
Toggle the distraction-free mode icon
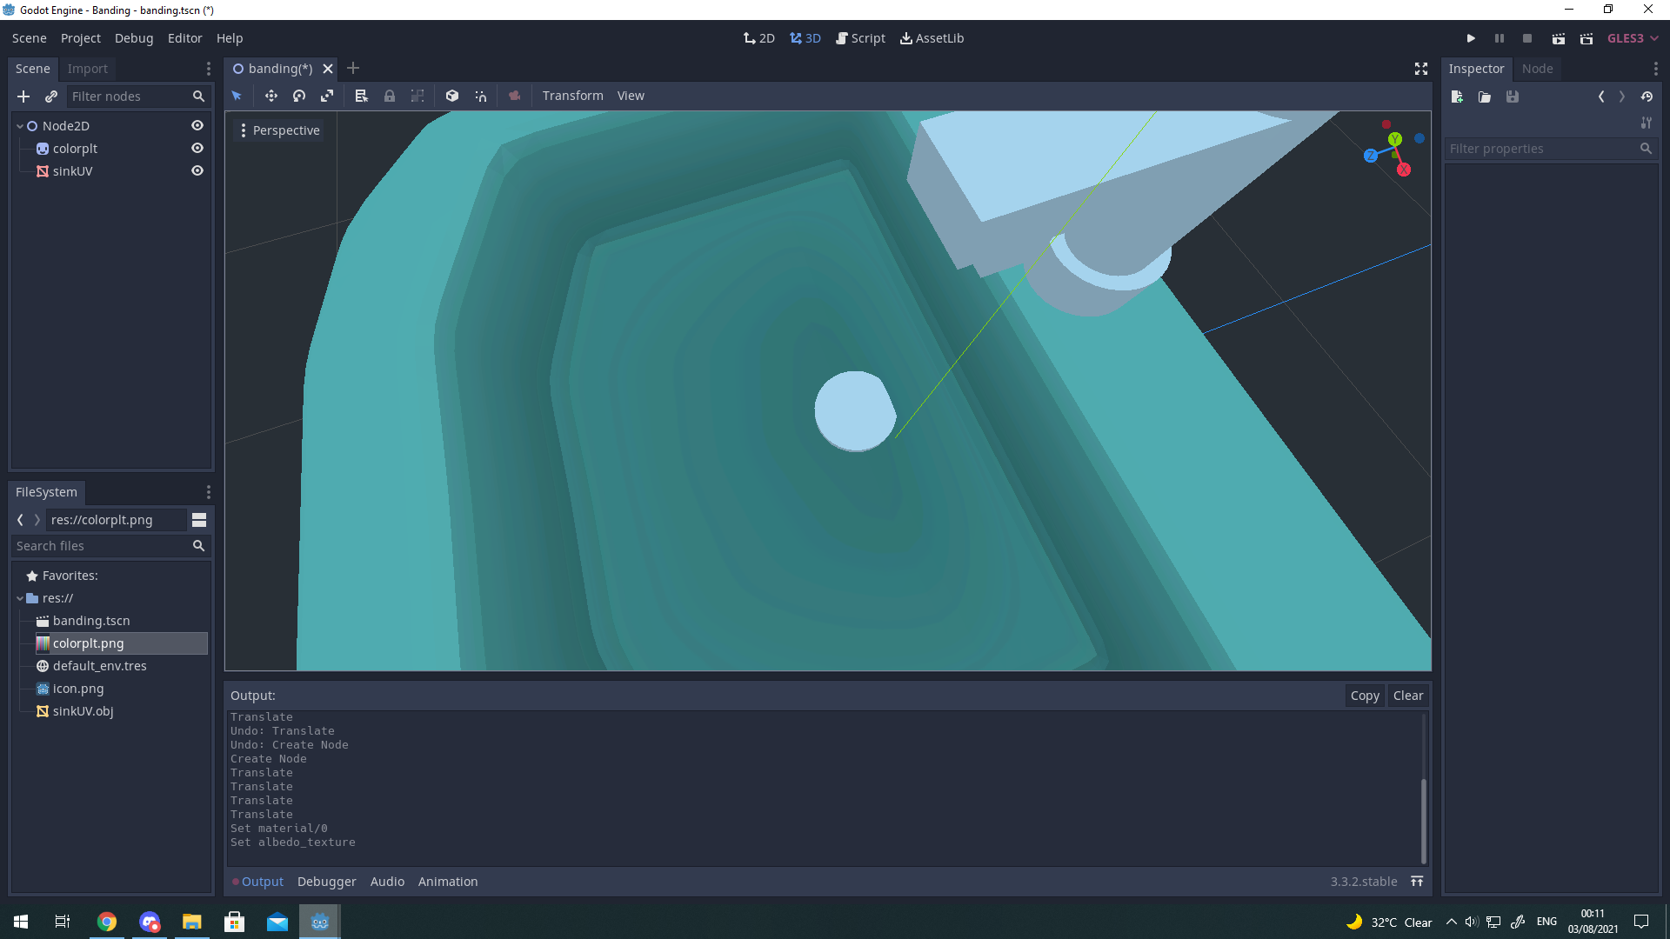point(1421,69)
